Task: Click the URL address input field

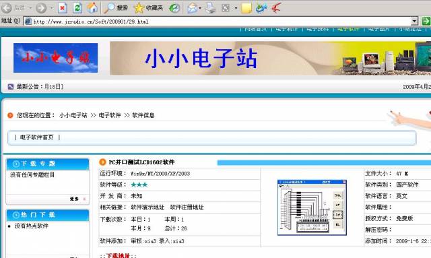Action: 217,21
